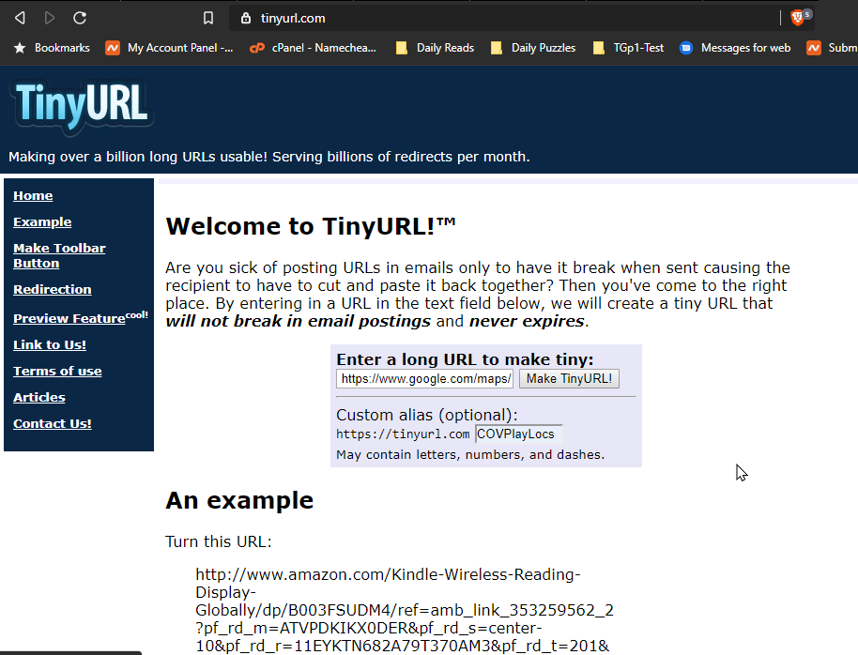Open the TGp1-Test bookmark folder
This screenshot has width=858, height=655.
628,48
